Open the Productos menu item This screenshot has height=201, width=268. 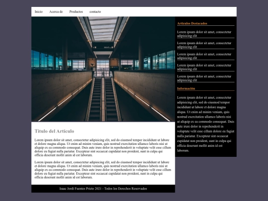(76, 12)
